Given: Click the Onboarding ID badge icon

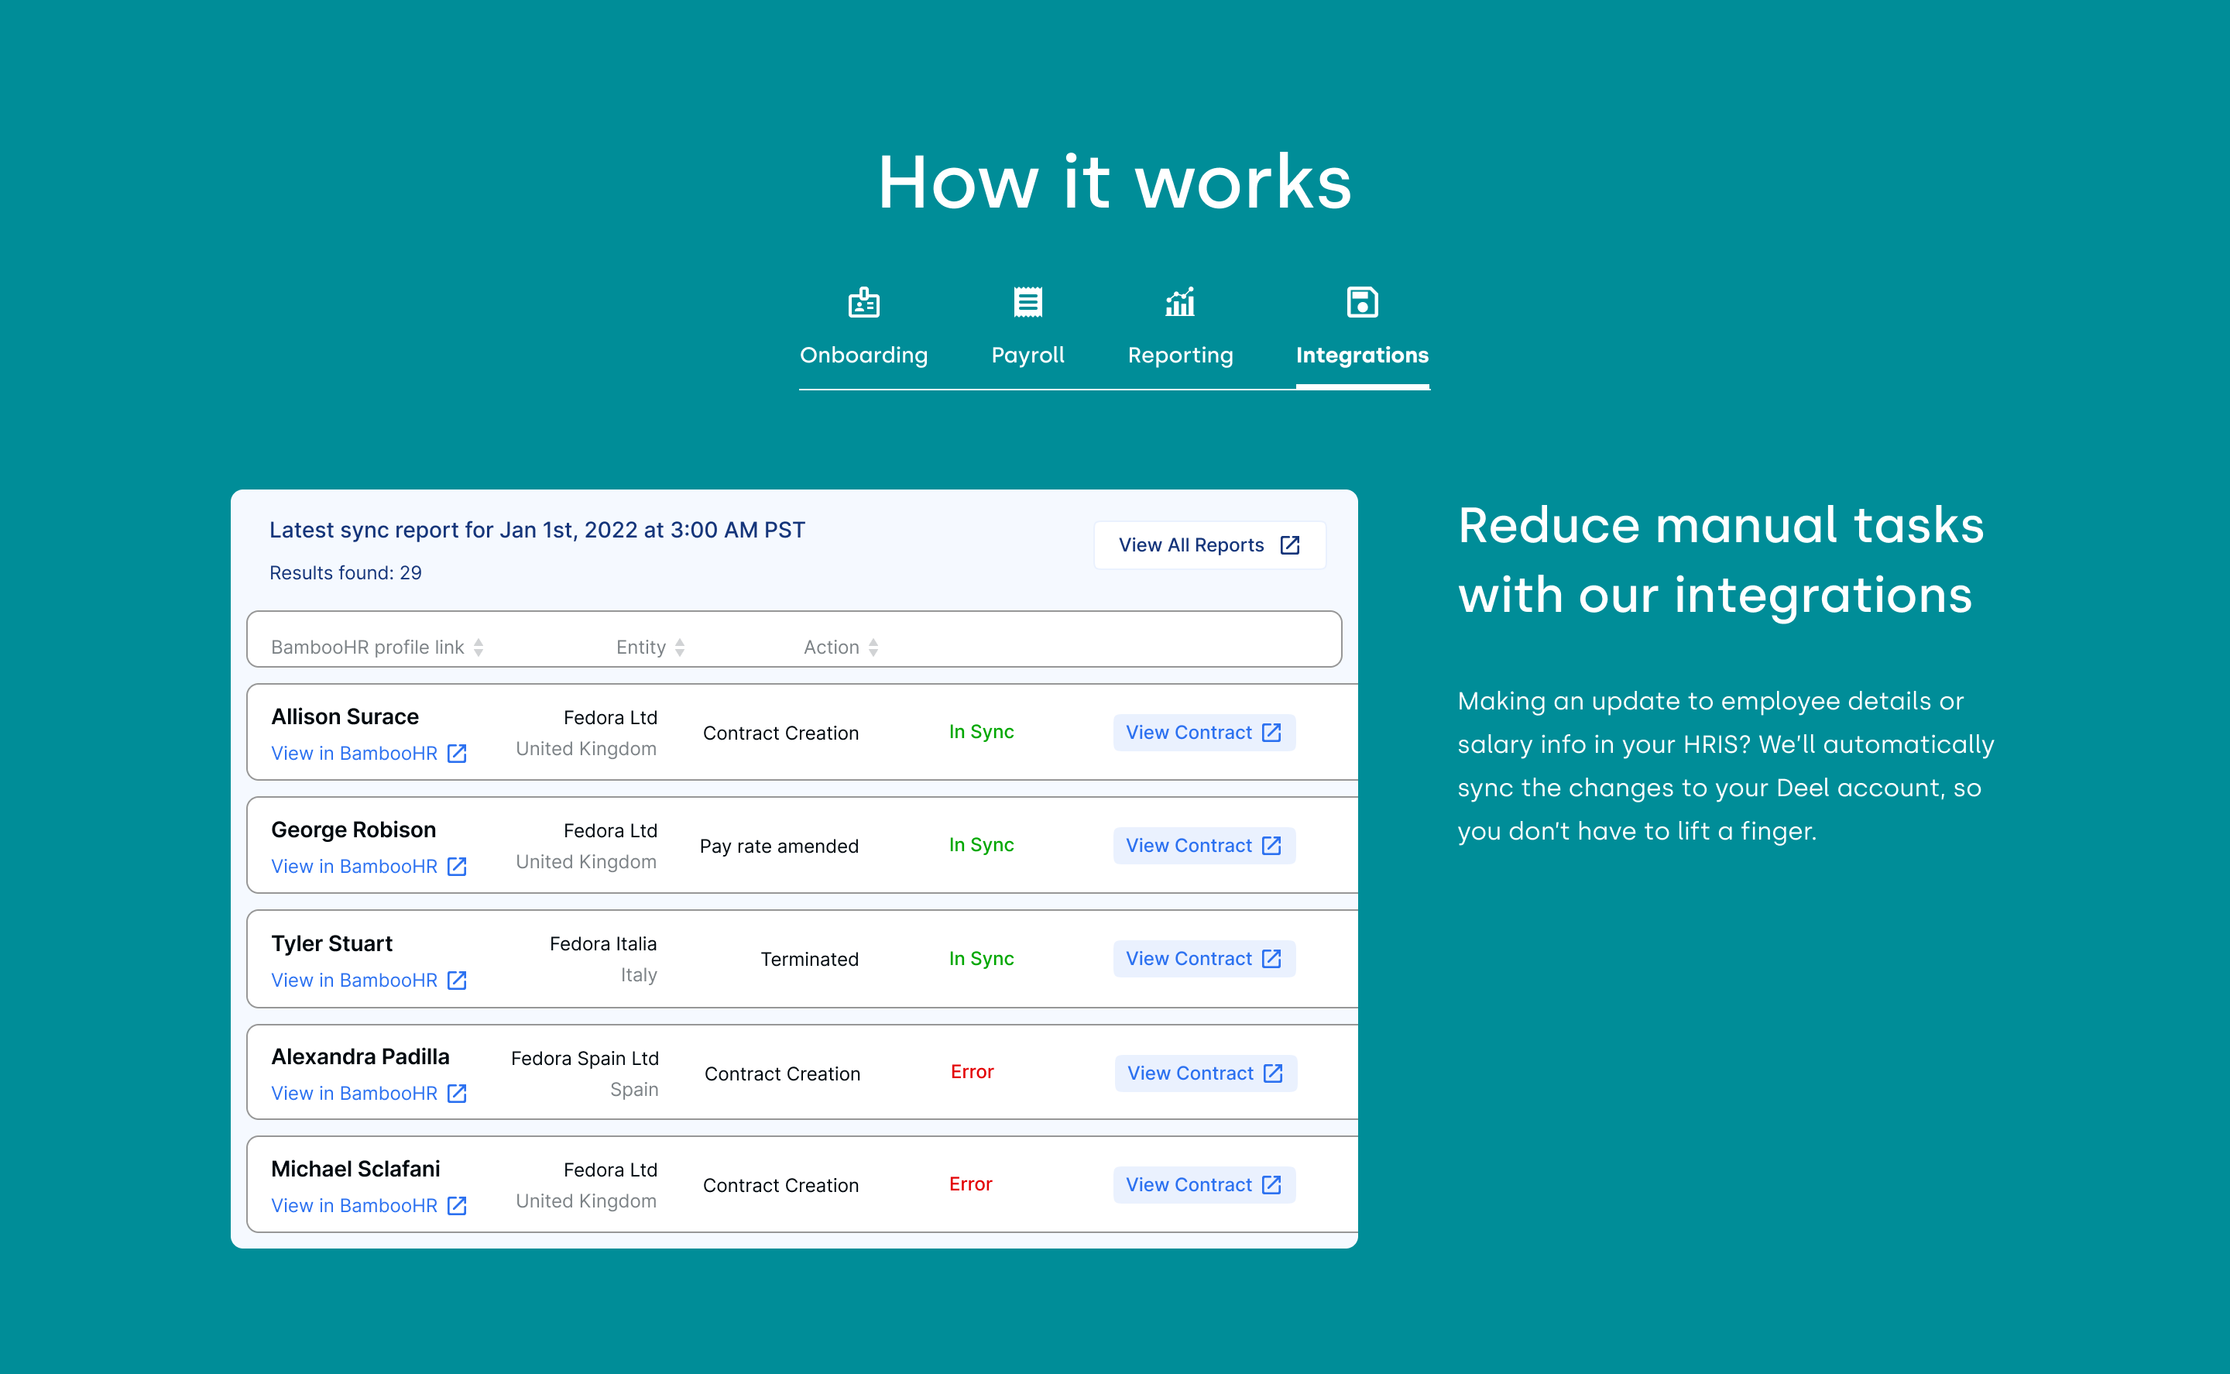Looking at the screenshot, I should 864,302.
